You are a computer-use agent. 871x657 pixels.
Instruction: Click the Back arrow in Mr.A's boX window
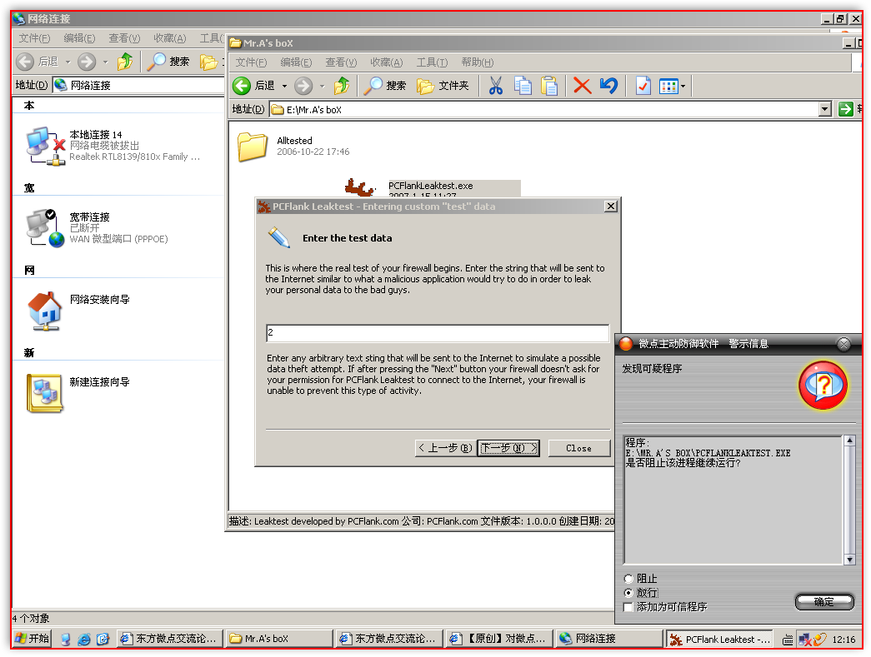243,86
